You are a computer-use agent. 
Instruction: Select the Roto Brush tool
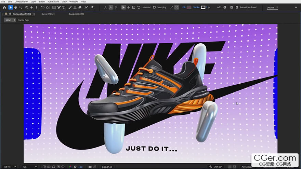click(x=86, y=8)
